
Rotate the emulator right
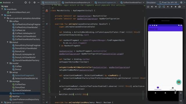[164, 7]
